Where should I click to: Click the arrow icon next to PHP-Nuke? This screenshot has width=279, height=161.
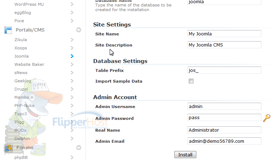coord(72,106)
